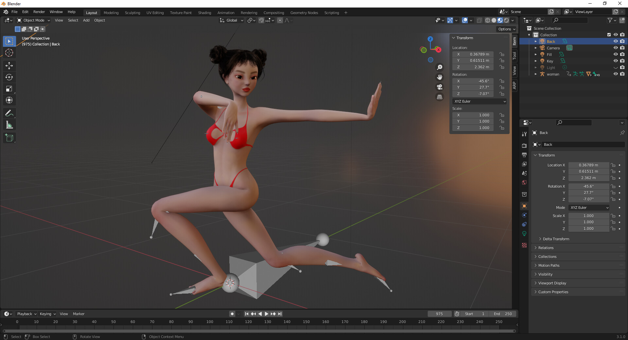Select the Move tool
The image size is (628, 340).
(9, 66)
